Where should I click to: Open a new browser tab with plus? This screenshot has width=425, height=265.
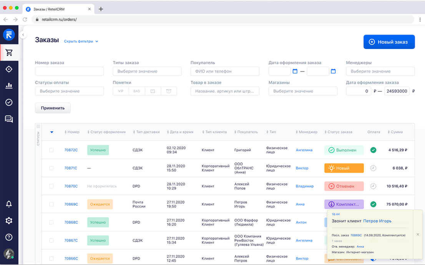101,9
